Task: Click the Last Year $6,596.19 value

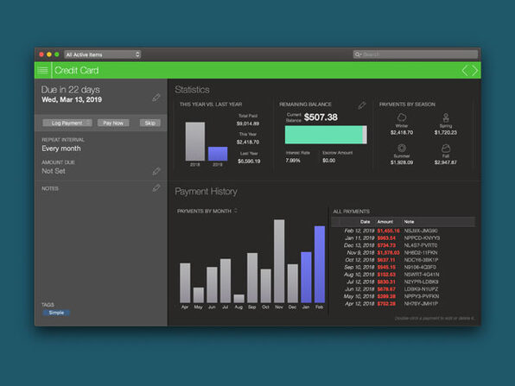Action: click(249, 161)
